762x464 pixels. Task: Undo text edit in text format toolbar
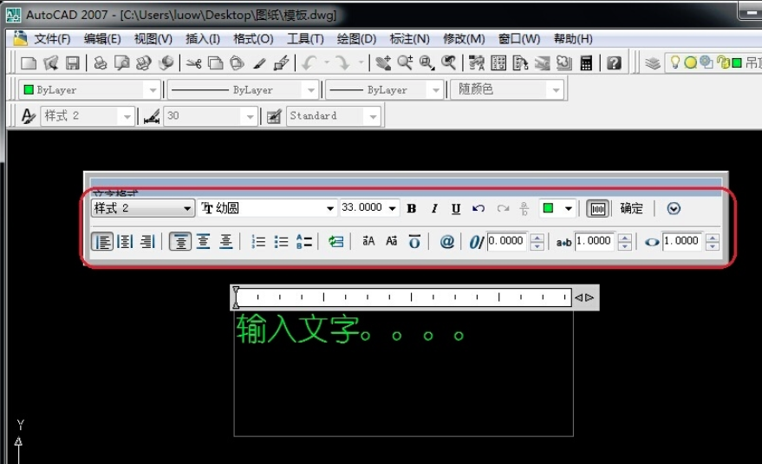click(479, 208)
